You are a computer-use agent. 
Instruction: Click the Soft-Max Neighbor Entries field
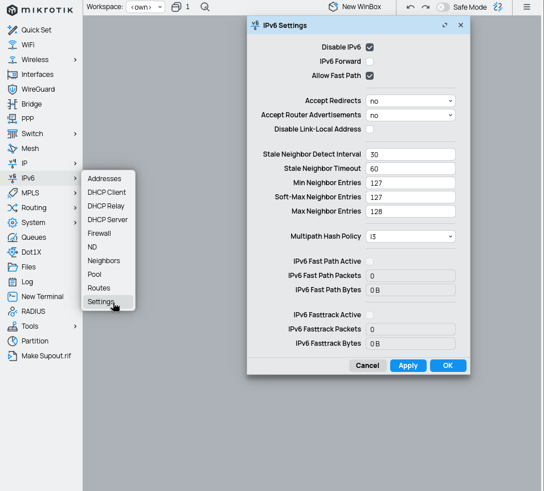coord(411,197)
